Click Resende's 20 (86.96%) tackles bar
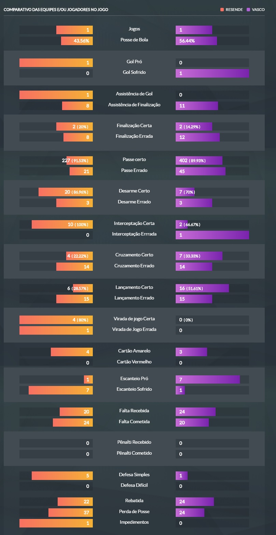Screen dimensions: 276x535 coord(66,192)
